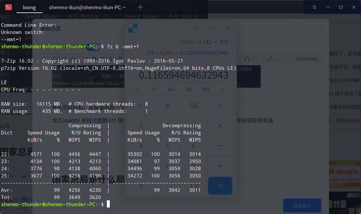Click the M- memory button in calculator
Screen dimensions: 361x214
(x=189, y=89)
